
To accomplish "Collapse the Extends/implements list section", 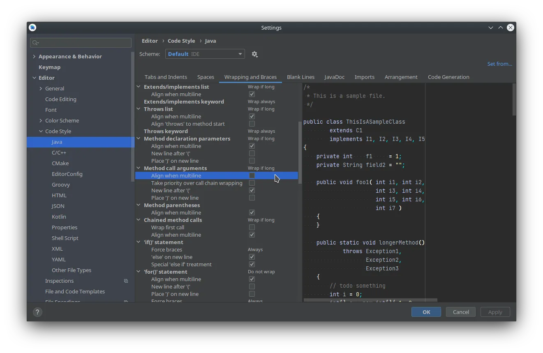I will [x=139, y=87].
